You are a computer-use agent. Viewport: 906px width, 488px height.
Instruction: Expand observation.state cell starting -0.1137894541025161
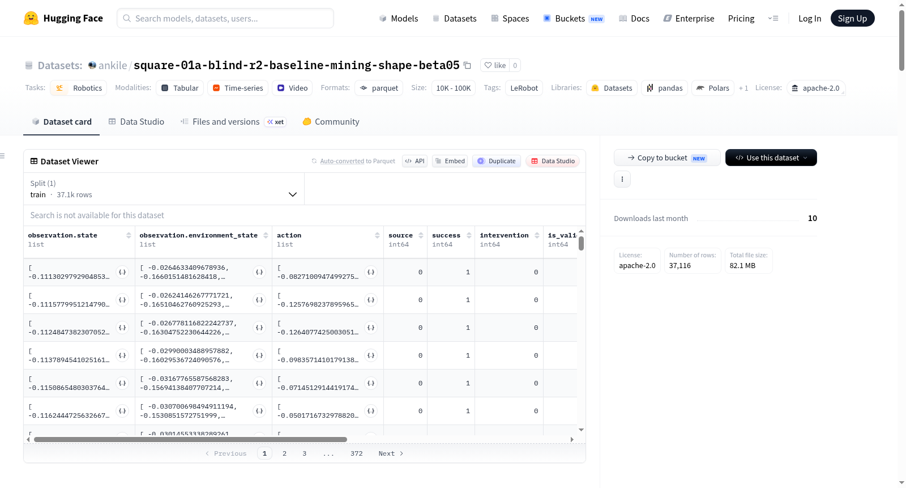click(x=122, y=355)
